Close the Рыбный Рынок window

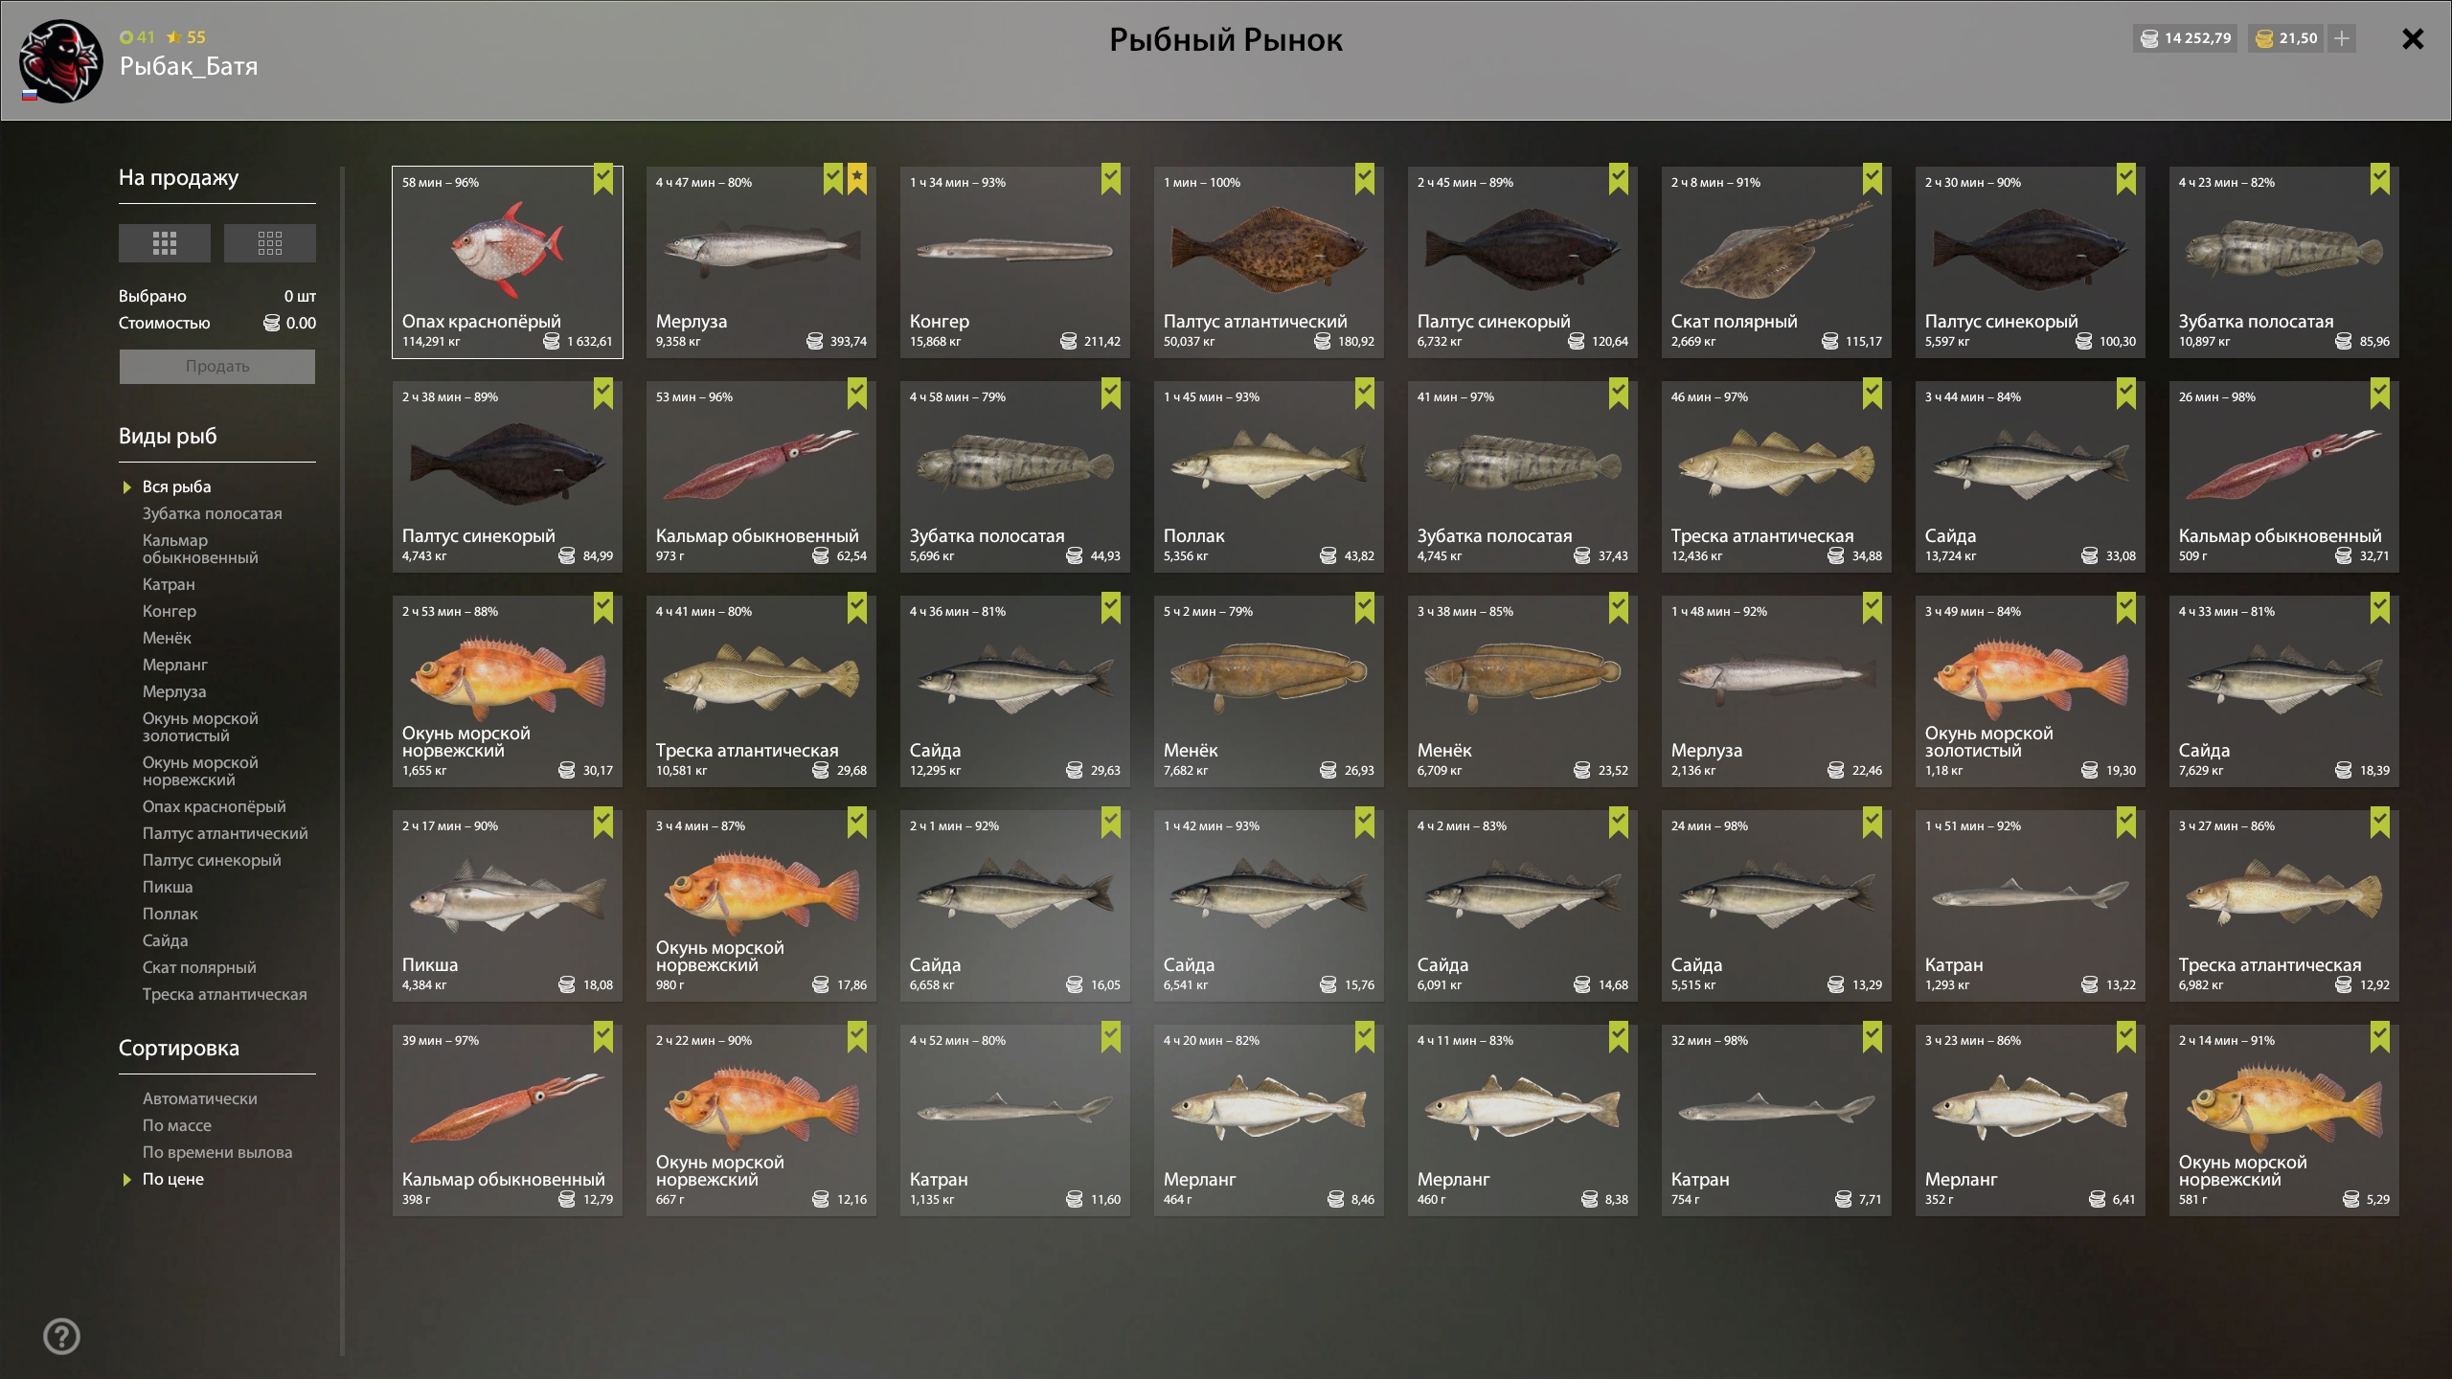2413,39
